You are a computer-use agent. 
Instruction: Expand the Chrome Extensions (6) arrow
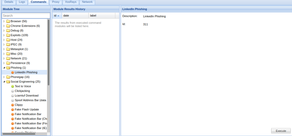[x=4, y=26]
